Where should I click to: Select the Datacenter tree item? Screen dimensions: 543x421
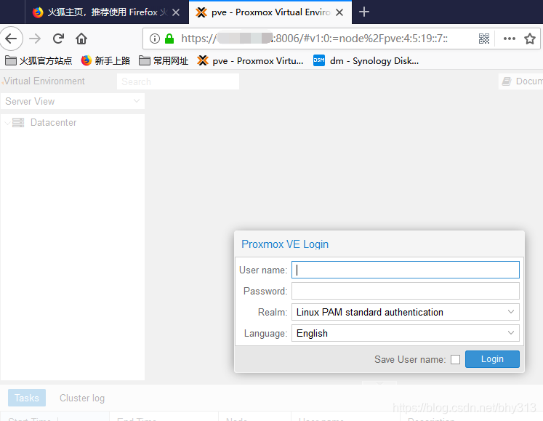click(53, 123)
